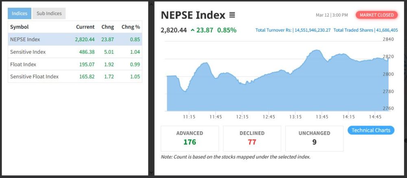Select the NEPSE Index row

[75, 39]
